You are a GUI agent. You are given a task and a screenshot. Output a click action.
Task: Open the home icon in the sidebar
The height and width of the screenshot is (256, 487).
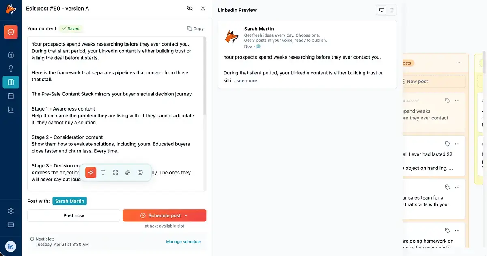coord(11,54)
